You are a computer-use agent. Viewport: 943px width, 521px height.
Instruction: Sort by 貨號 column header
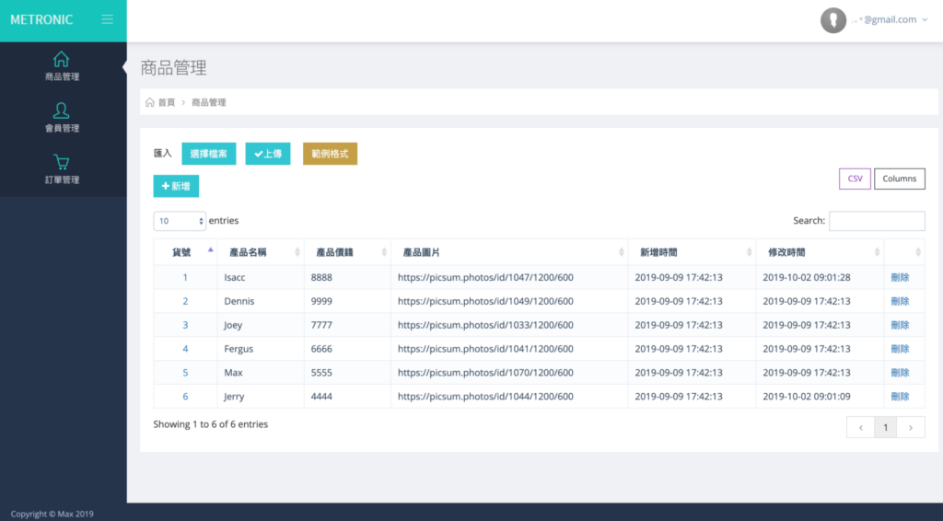click(185, 252)
